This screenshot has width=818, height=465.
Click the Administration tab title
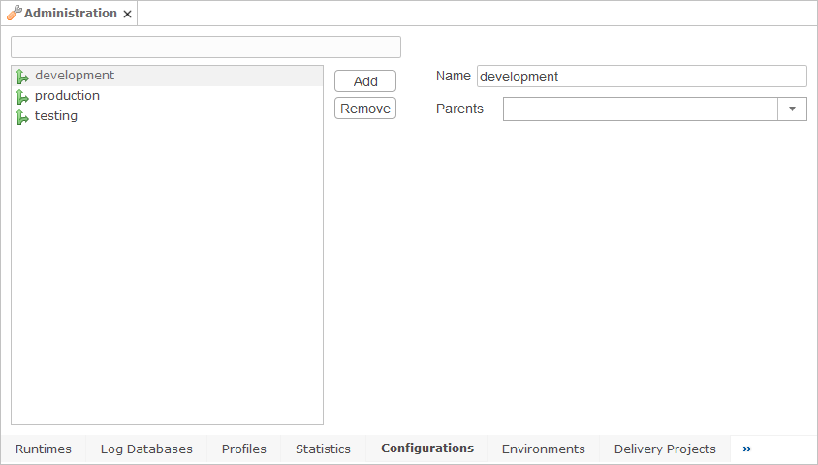(x=71, y=13)
